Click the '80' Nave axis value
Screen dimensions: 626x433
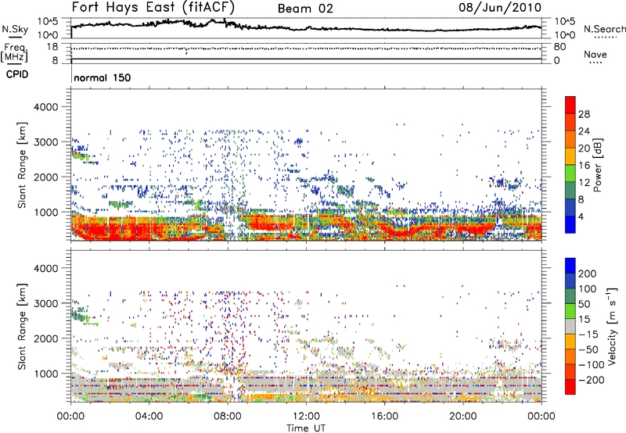pos(559,47)
